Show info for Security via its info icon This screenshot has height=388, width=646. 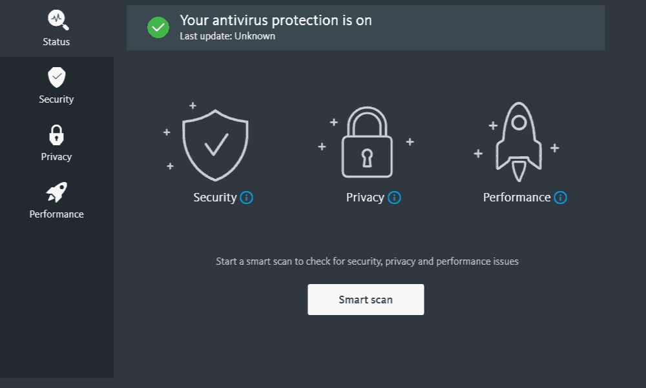coord(246,198)
